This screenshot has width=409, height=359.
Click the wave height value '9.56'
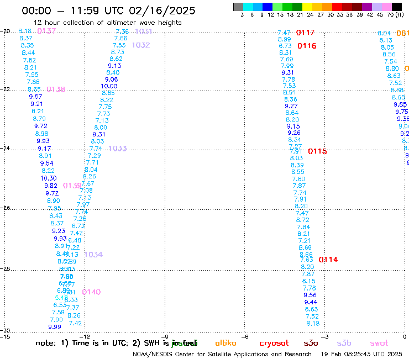click(310, 295)
